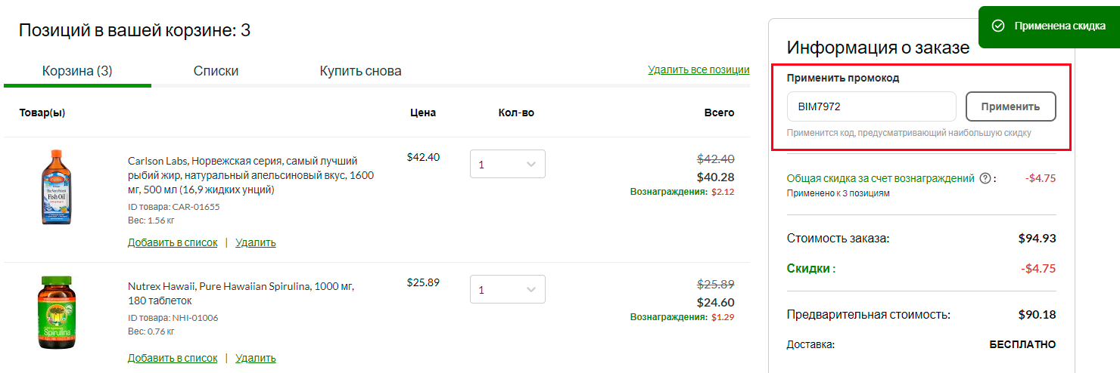Viewport: 1120px width, 373px height.
Task: Click Общая скидка за счет вознаграждений label
Action: coord(881,179)
